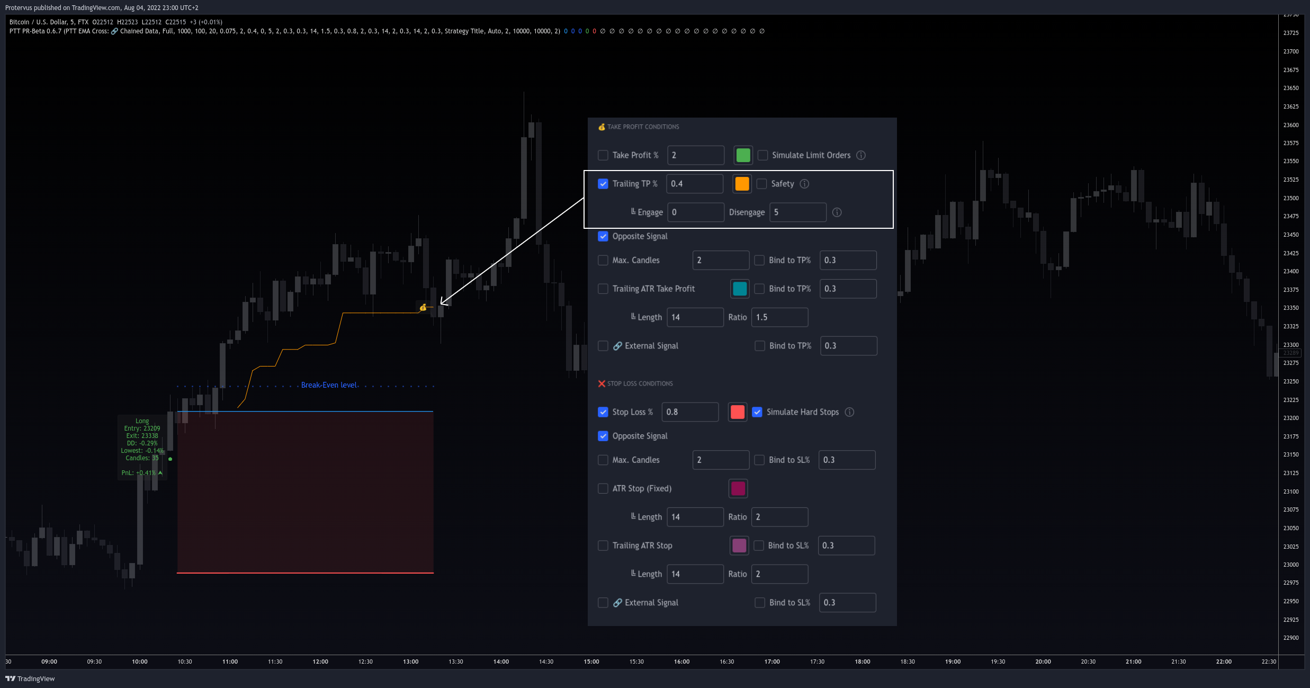Uncheck Opposite Signal under Stop Loss Conditions
Image resolution: width=1310 pixels, height=688 pixels.
tap(603, 436)
